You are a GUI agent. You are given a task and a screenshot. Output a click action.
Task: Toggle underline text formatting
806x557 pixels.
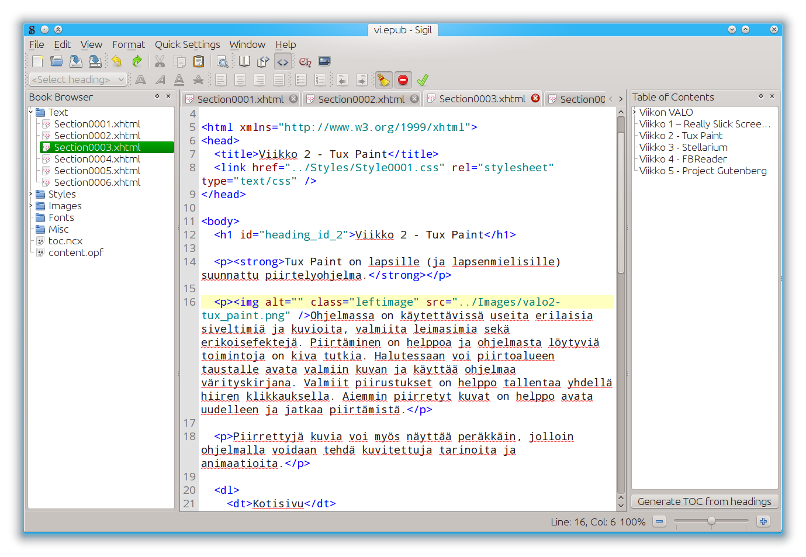coord(179,80)
